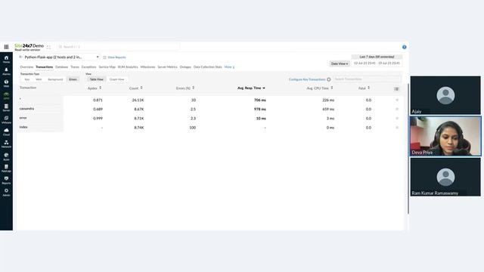Sort by the Fatal column

(x=364, y=88)
